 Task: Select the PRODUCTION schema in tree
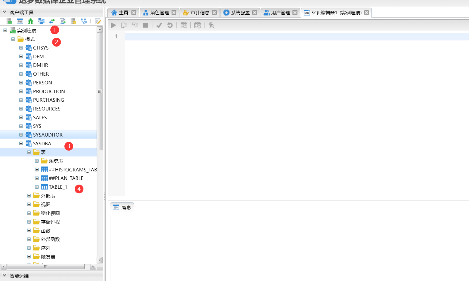49,91
